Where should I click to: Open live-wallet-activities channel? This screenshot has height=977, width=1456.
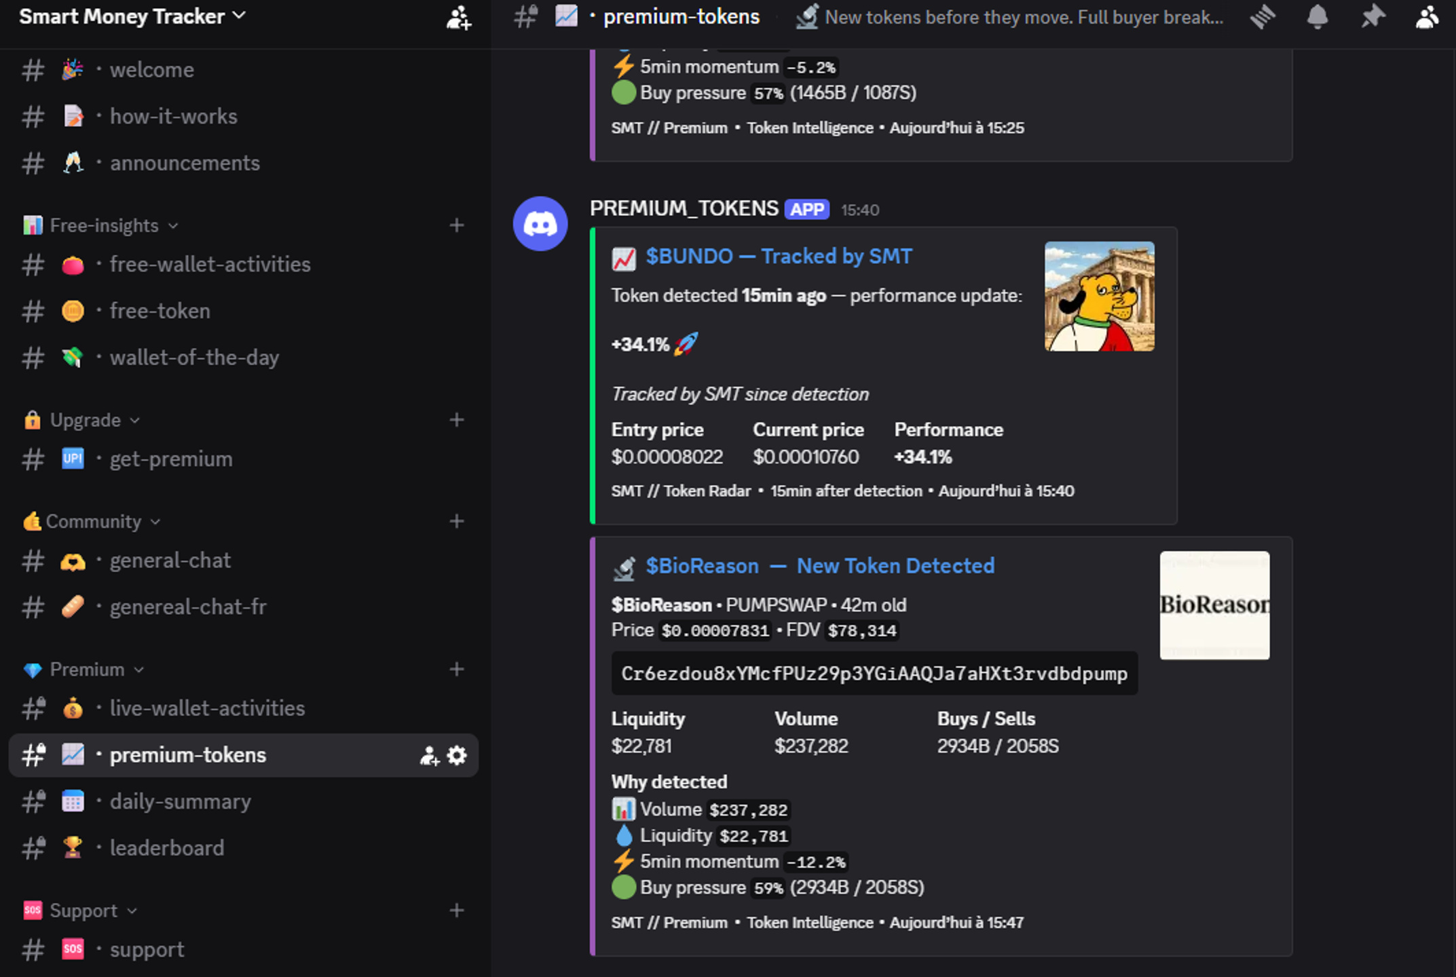coord(243,708)
